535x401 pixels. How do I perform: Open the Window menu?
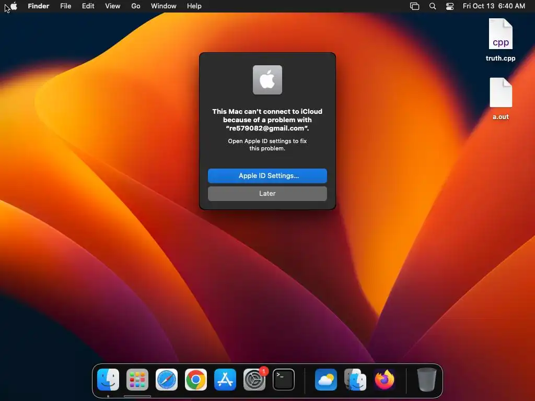(164, 6)
